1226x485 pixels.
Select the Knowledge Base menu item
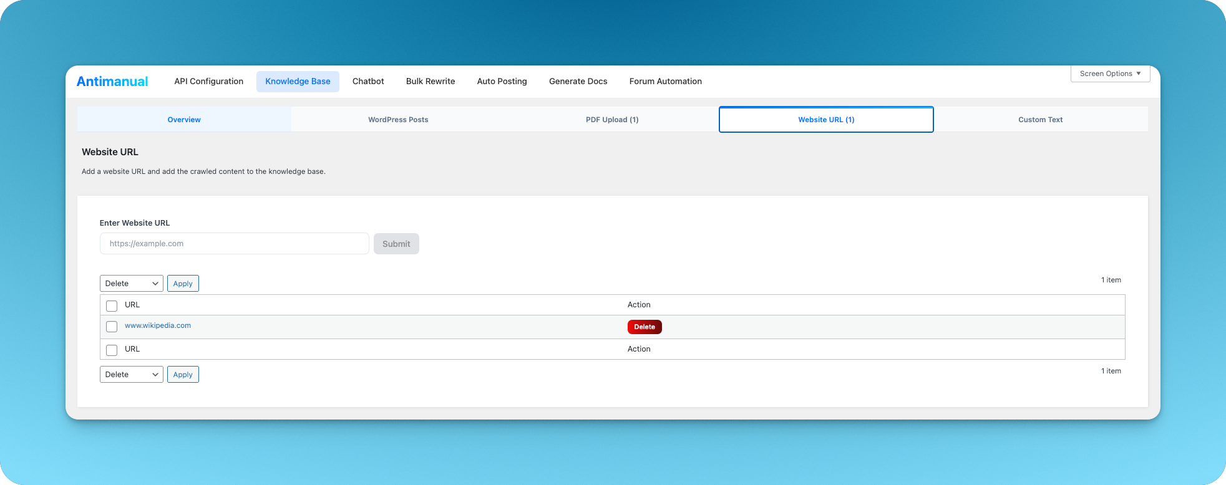[298, 82]
